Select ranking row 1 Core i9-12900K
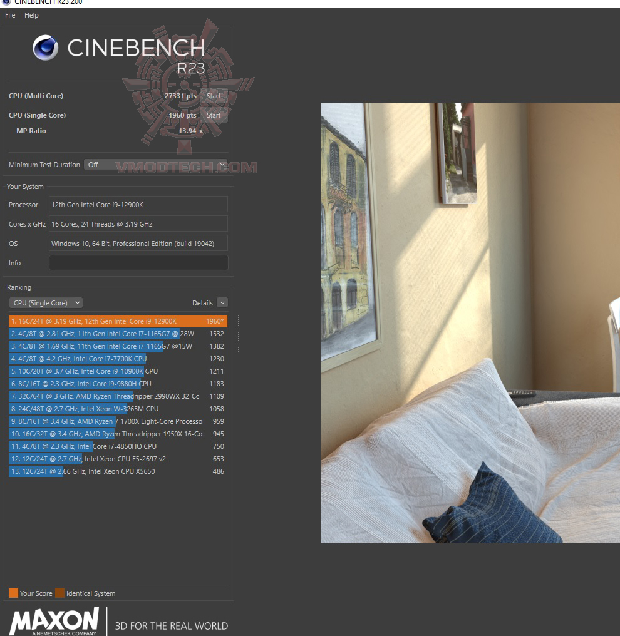This screenshot has height=636, width=620. (x=118, y=321)
